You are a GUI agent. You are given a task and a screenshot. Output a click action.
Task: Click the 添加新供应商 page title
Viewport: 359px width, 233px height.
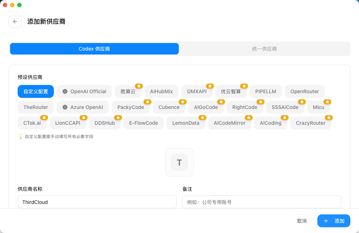click(46, 22)
